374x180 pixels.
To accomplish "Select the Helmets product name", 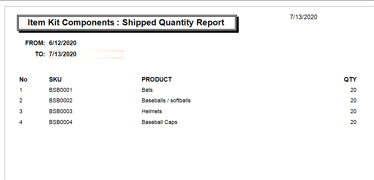I will point(152,111).
